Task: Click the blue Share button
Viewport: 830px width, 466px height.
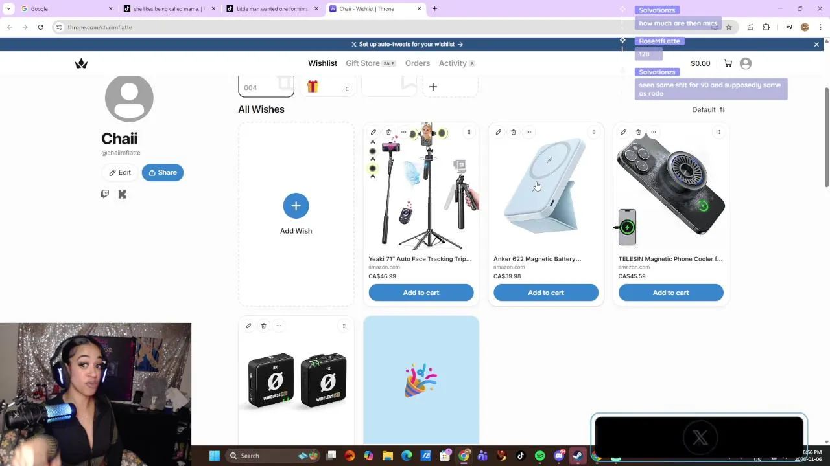Action: [163, 172]
